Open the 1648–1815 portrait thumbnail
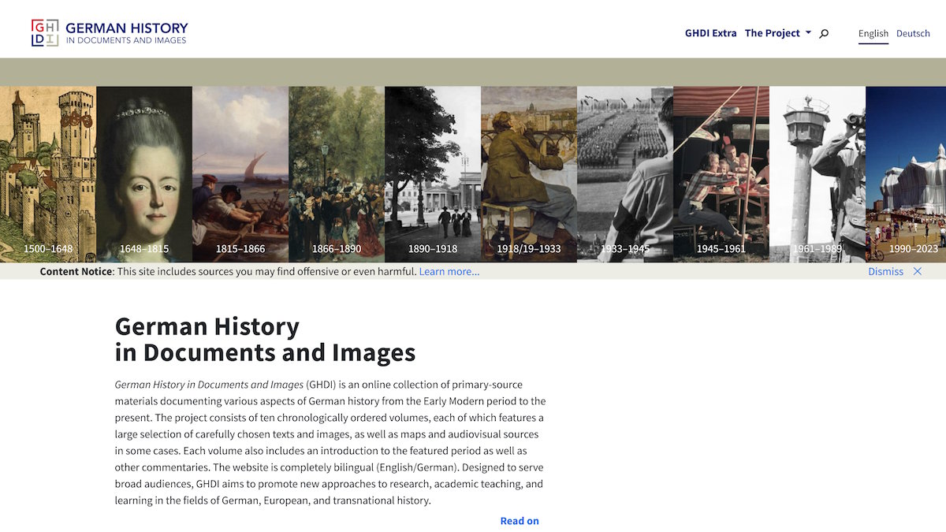The image size is (946, 532). click(x=144, y=174)
